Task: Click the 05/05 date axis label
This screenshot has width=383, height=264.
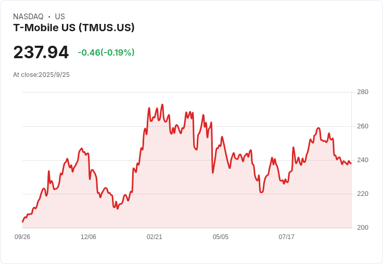Action: [221, 237]
